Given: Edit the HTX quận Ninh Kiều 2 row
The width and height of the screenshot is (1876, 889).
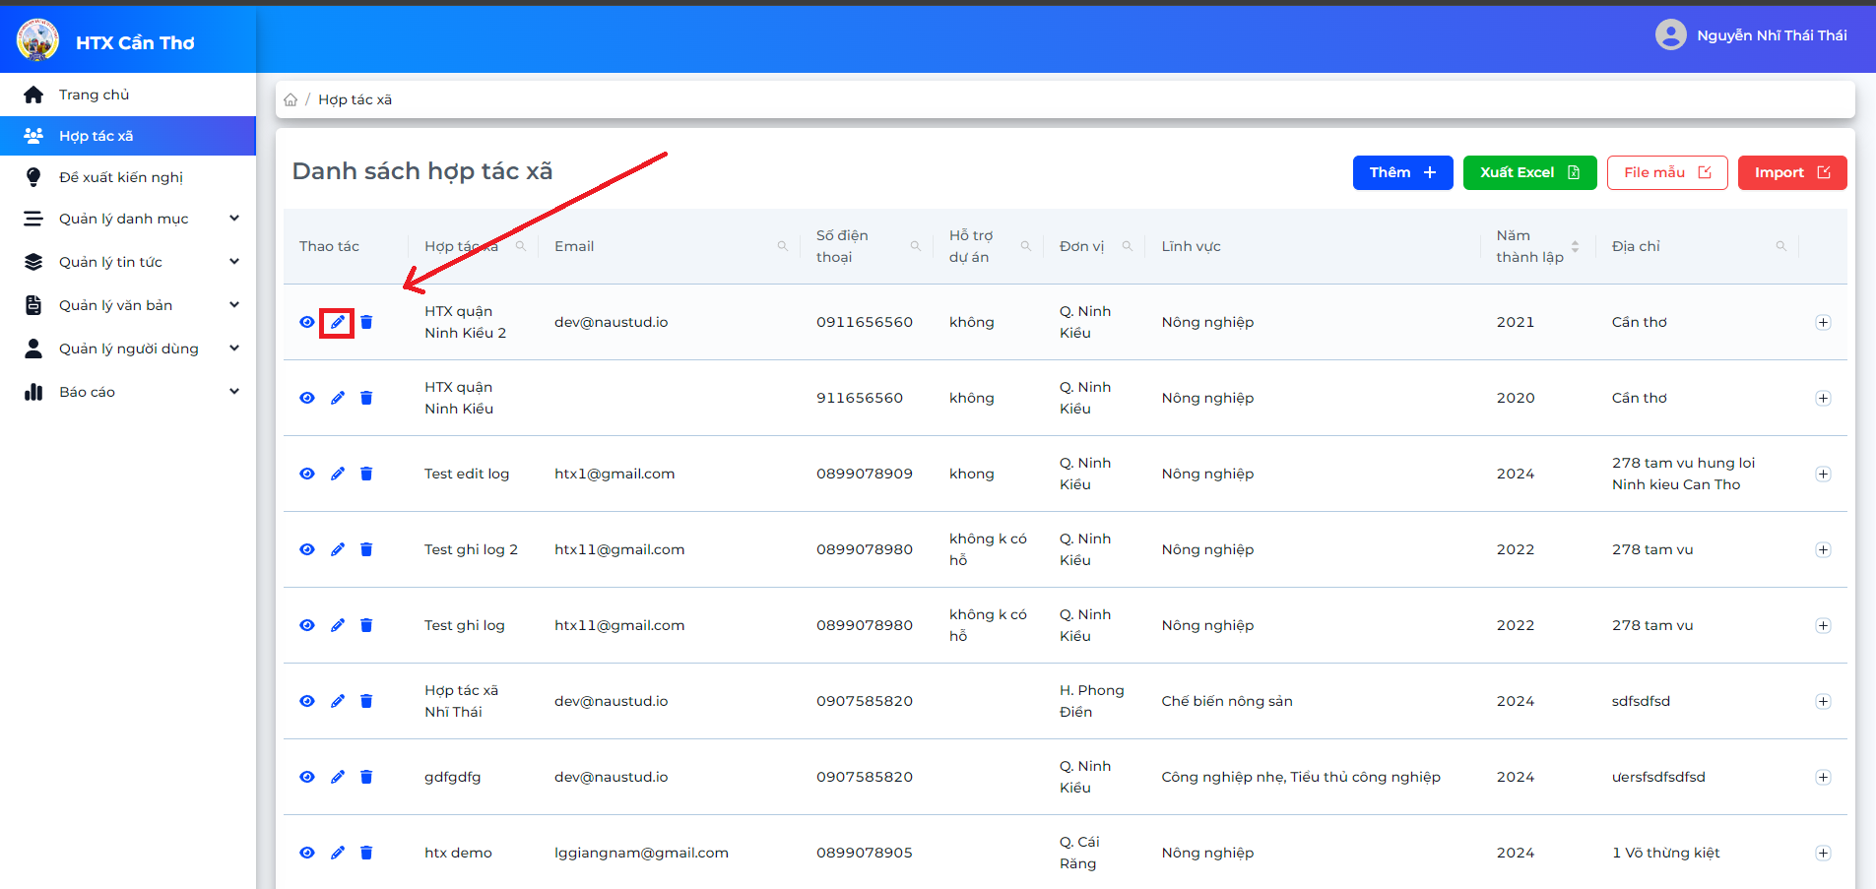Looking at the screenshot, I should [x=337, y=322].
